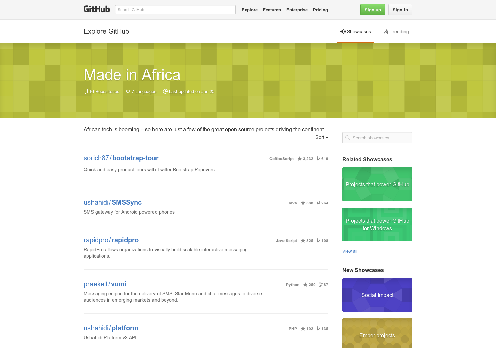Open the praekelt user link
The height and width of the screenshot is (348, 496).
click(x=96, y=284)
